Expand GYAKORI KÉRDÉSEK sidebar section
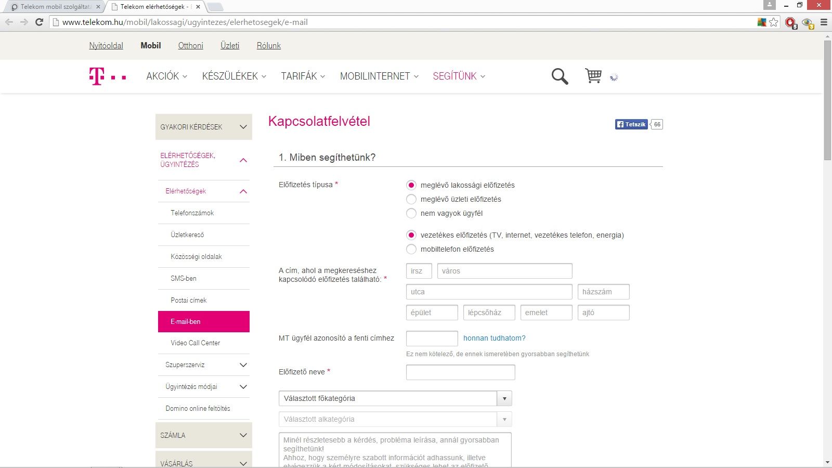 (x=204, y=127)
